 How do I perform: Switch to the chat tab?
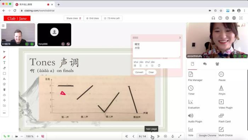(205, 64)
